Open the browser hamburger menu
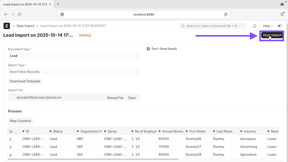 (282, 14)
